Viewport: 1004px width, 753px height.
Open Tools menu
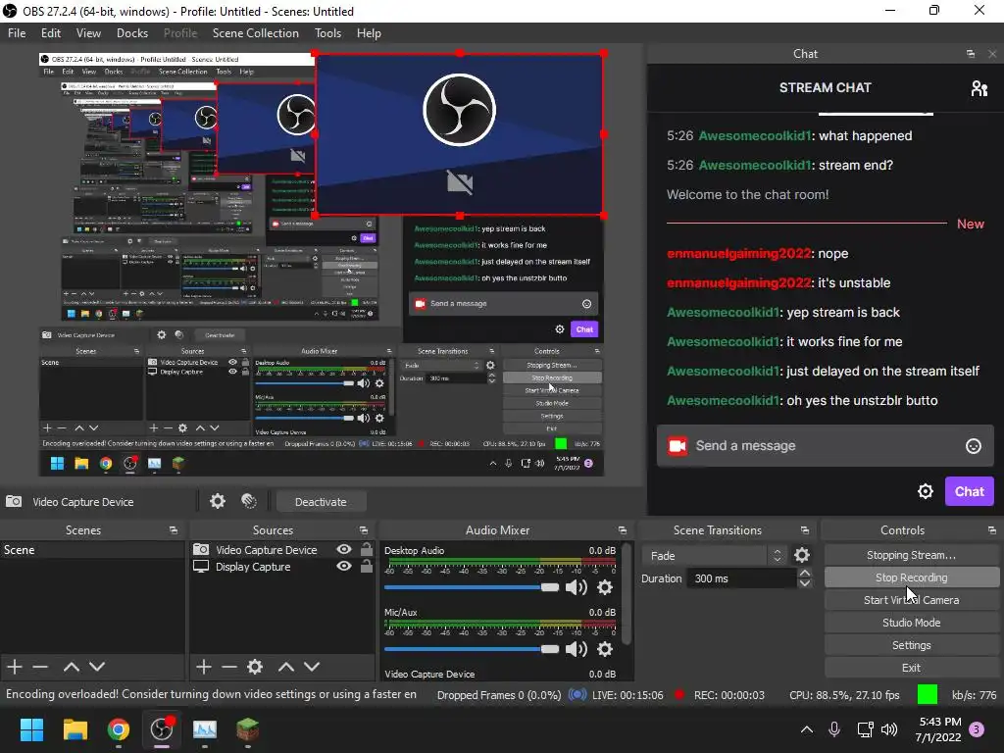point(327,33)
